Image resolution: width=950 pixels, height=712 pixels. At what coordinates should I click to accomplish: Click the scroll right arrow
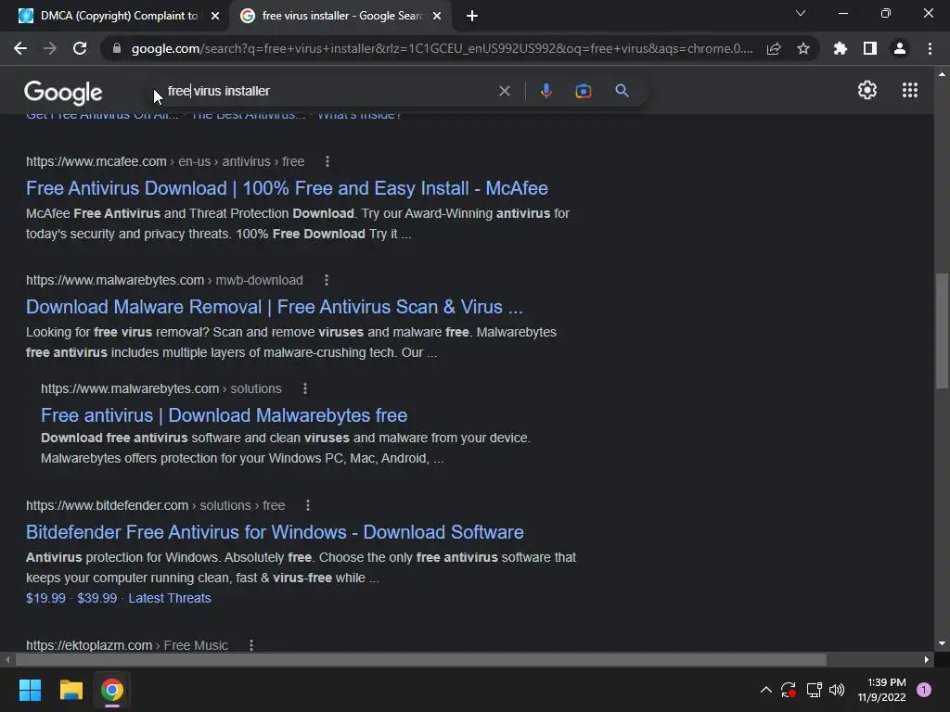(x=927, y=659)
